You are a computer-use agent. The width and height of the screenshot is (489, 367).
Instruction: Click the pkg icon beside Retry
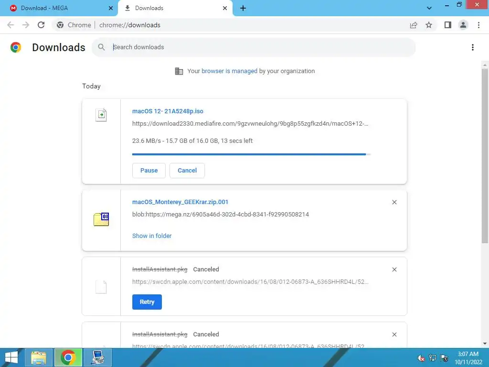point(101,287)
